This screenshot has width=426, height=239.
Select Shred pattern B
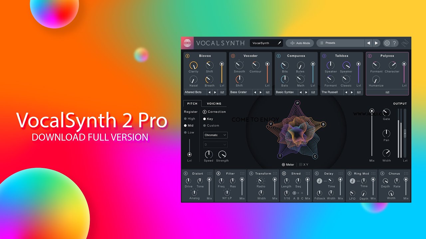298,193
